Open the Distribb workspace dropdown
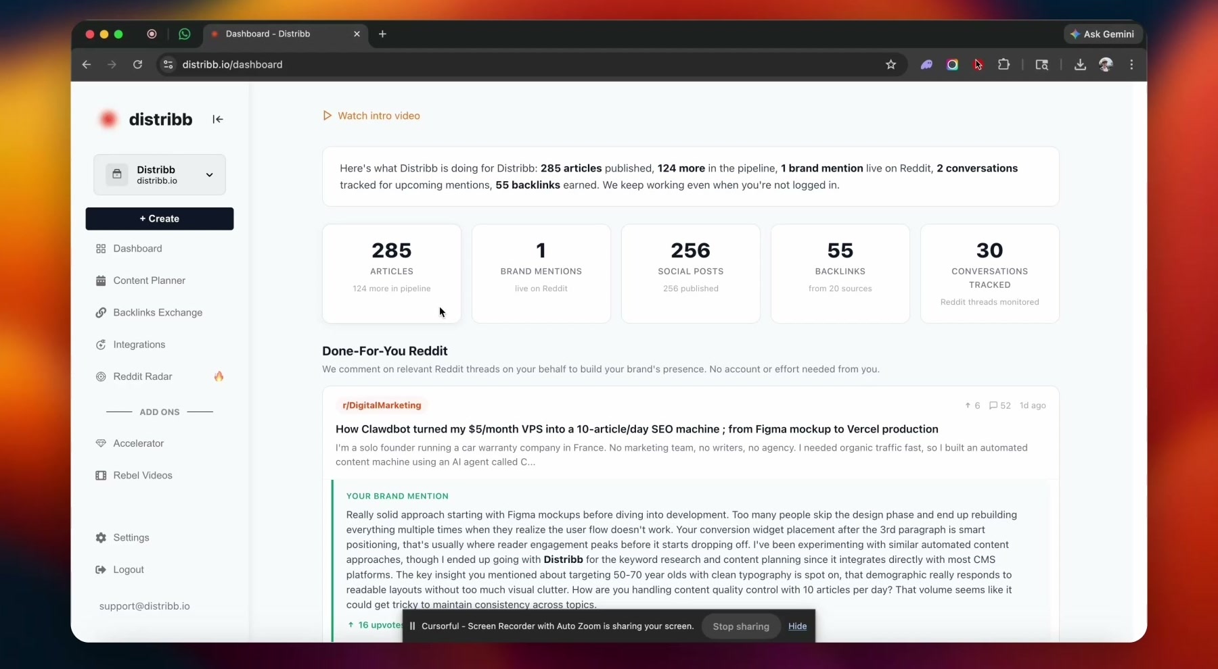 coord(160,175)
